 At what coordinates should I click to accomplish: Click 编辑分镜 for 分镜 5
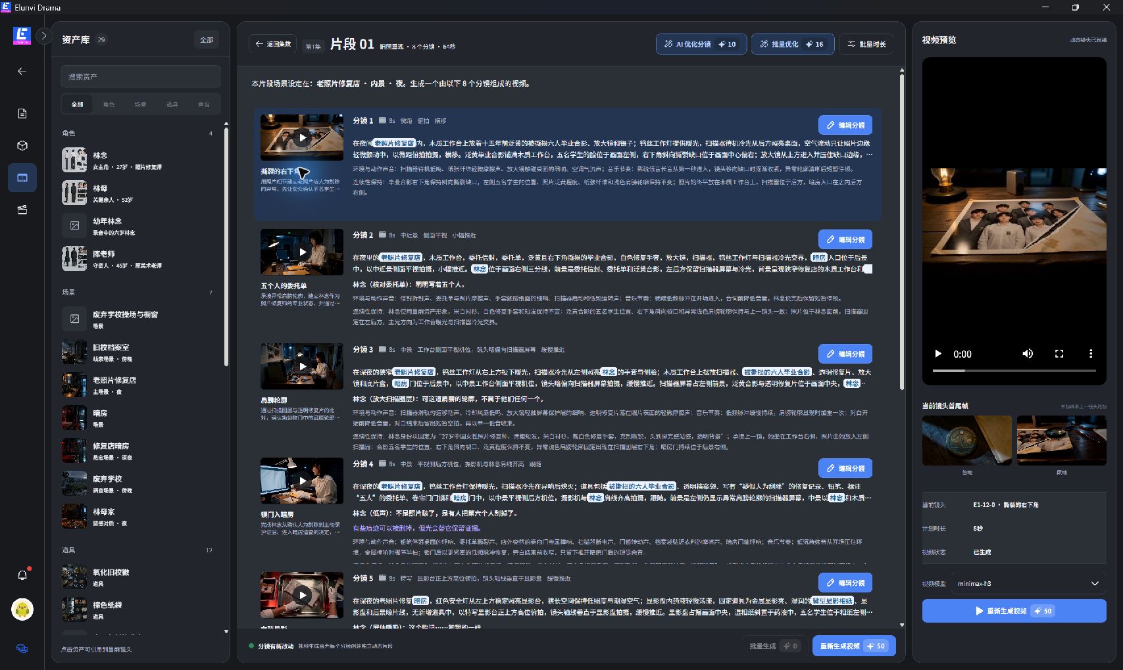(x=845, y=583)
